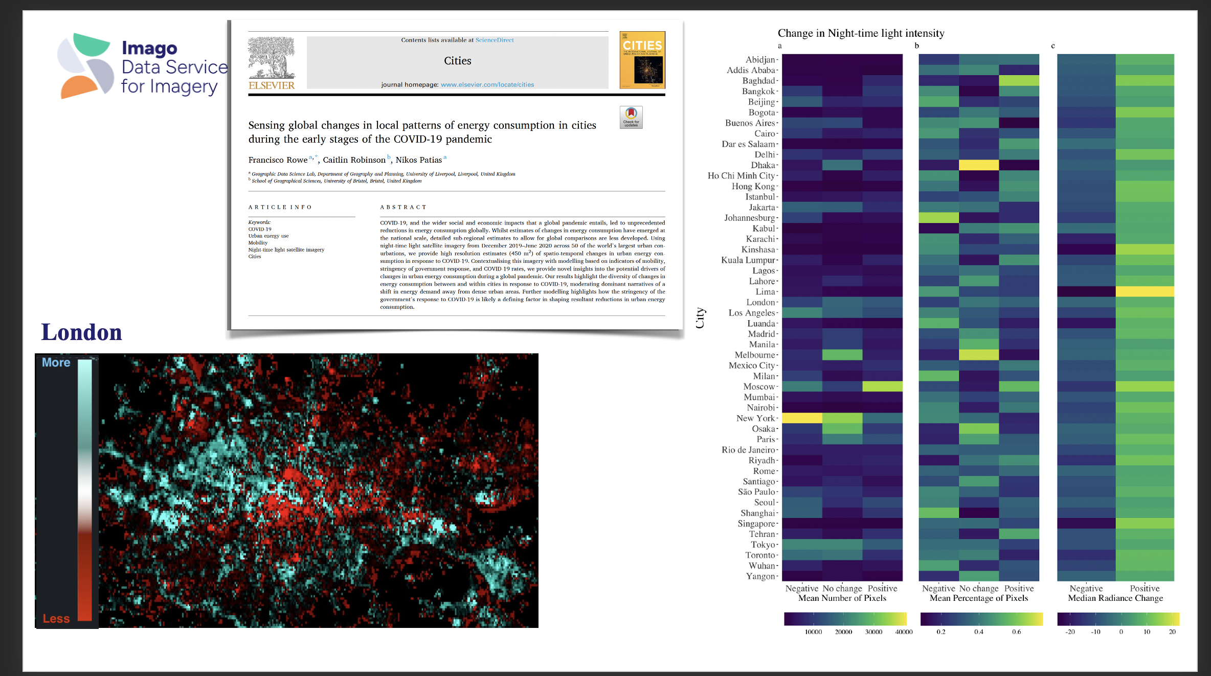Click panel label 'b' above second heatmap
Viewport: 1211px width, 676px height.
[x=916, y=46]
